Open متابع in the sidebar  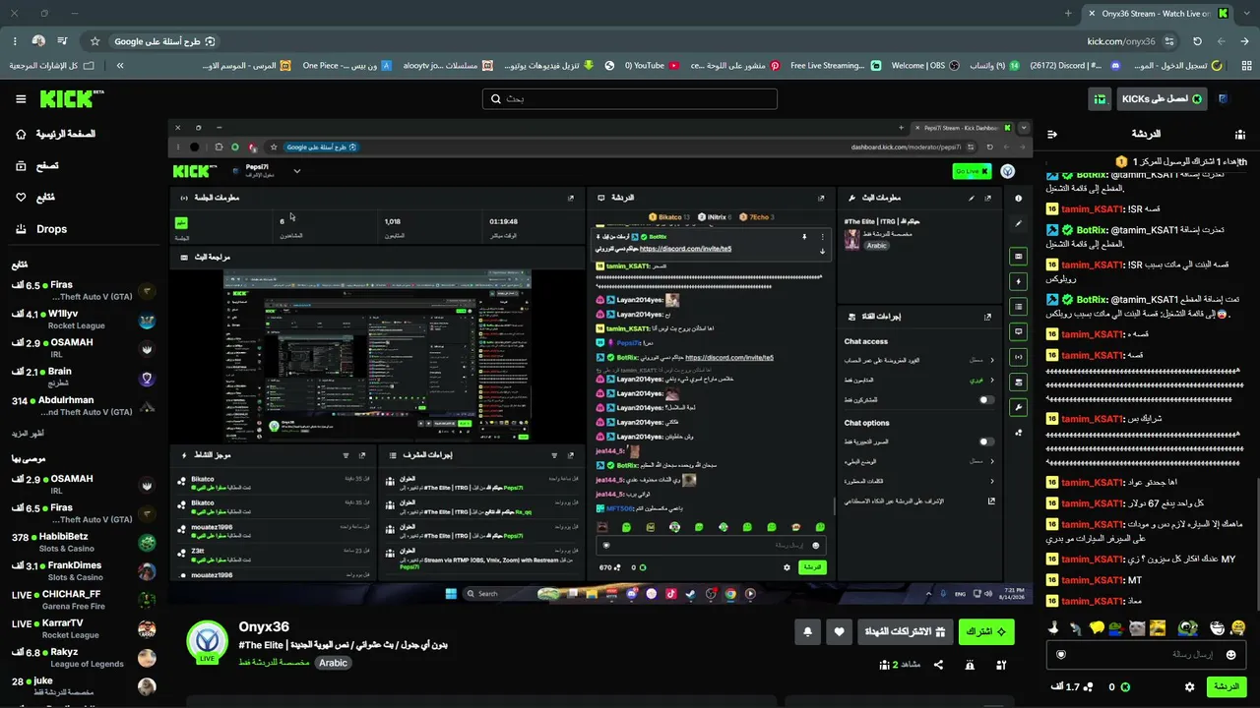click(35, 198)
